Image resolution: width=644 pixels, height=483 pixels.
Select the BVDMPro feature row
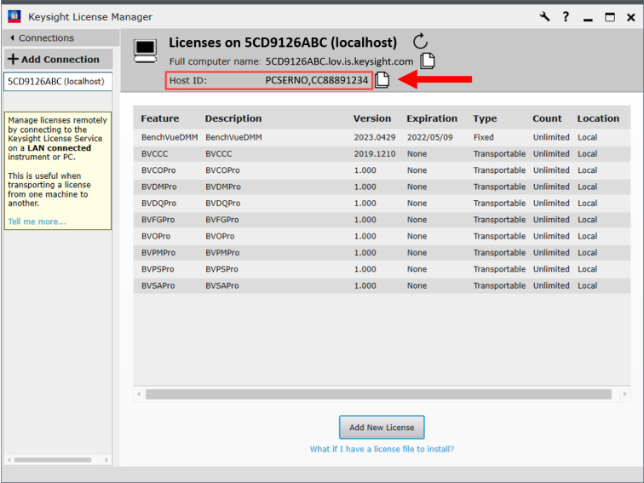coord(382,187)
